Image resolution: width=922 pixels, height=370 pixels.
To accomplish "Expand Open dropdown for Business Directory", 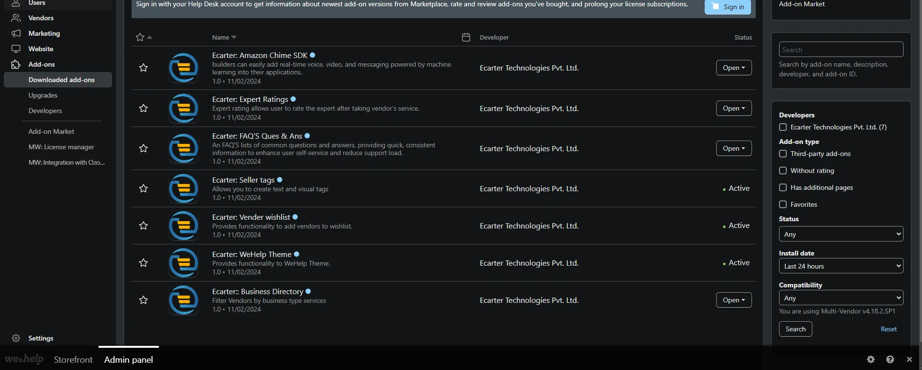I will 734,300.
